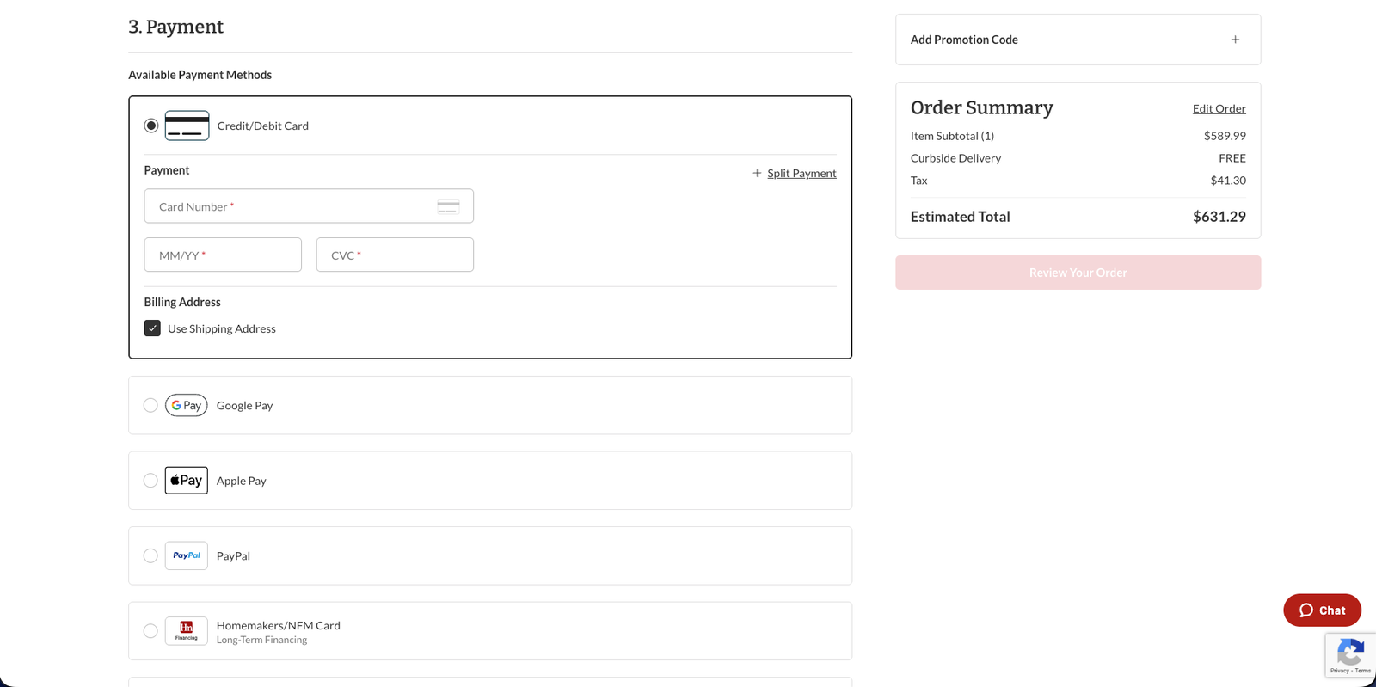Image resolution: width=1376 pixels, height=687 pixels.
Task: Choose the Apple Pay radio option
Action: tap(150, 481)
